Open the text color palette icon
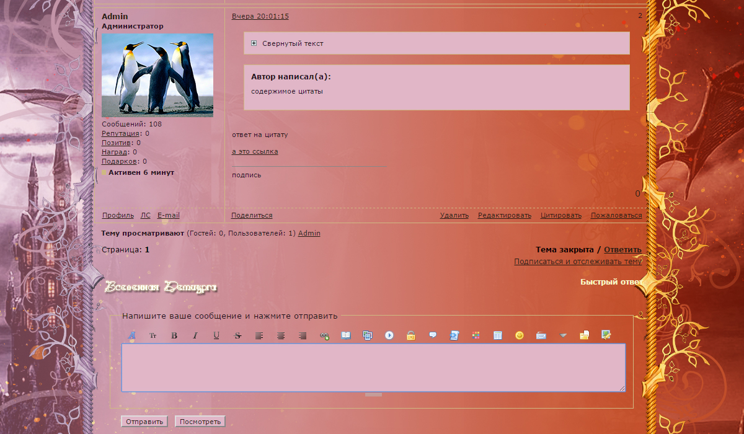This screenshot has height=434, width=744. (476, 335)
